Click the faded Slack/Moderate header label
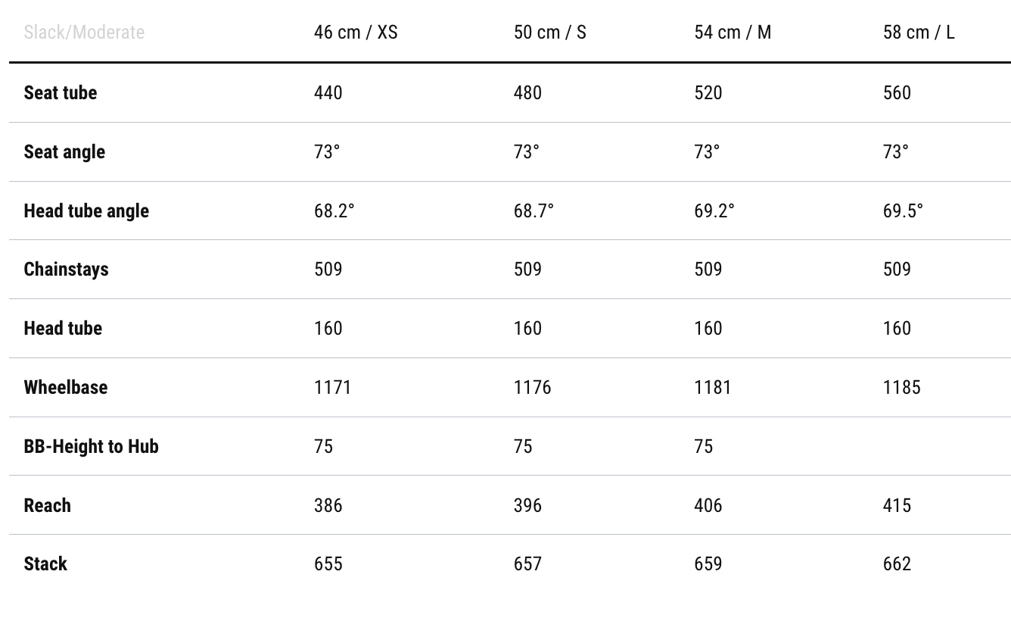 tap(84, 33)
